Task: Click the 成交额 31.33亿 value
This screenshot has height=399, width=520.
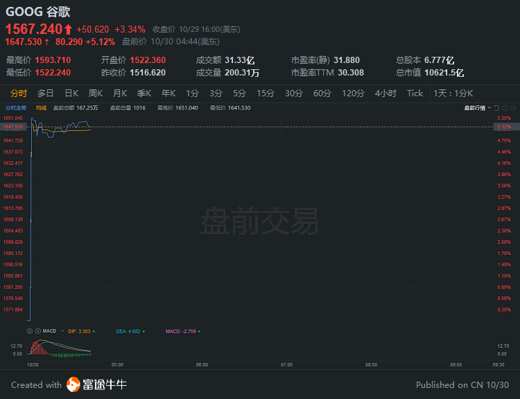Action: click(x=239, y=60)
